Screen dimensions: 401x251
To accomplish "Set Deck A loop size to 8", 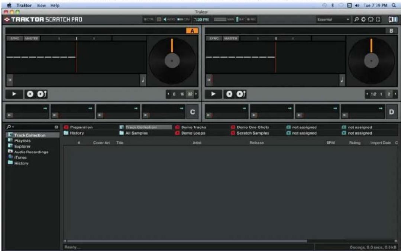I will click(x=174, y=94).
